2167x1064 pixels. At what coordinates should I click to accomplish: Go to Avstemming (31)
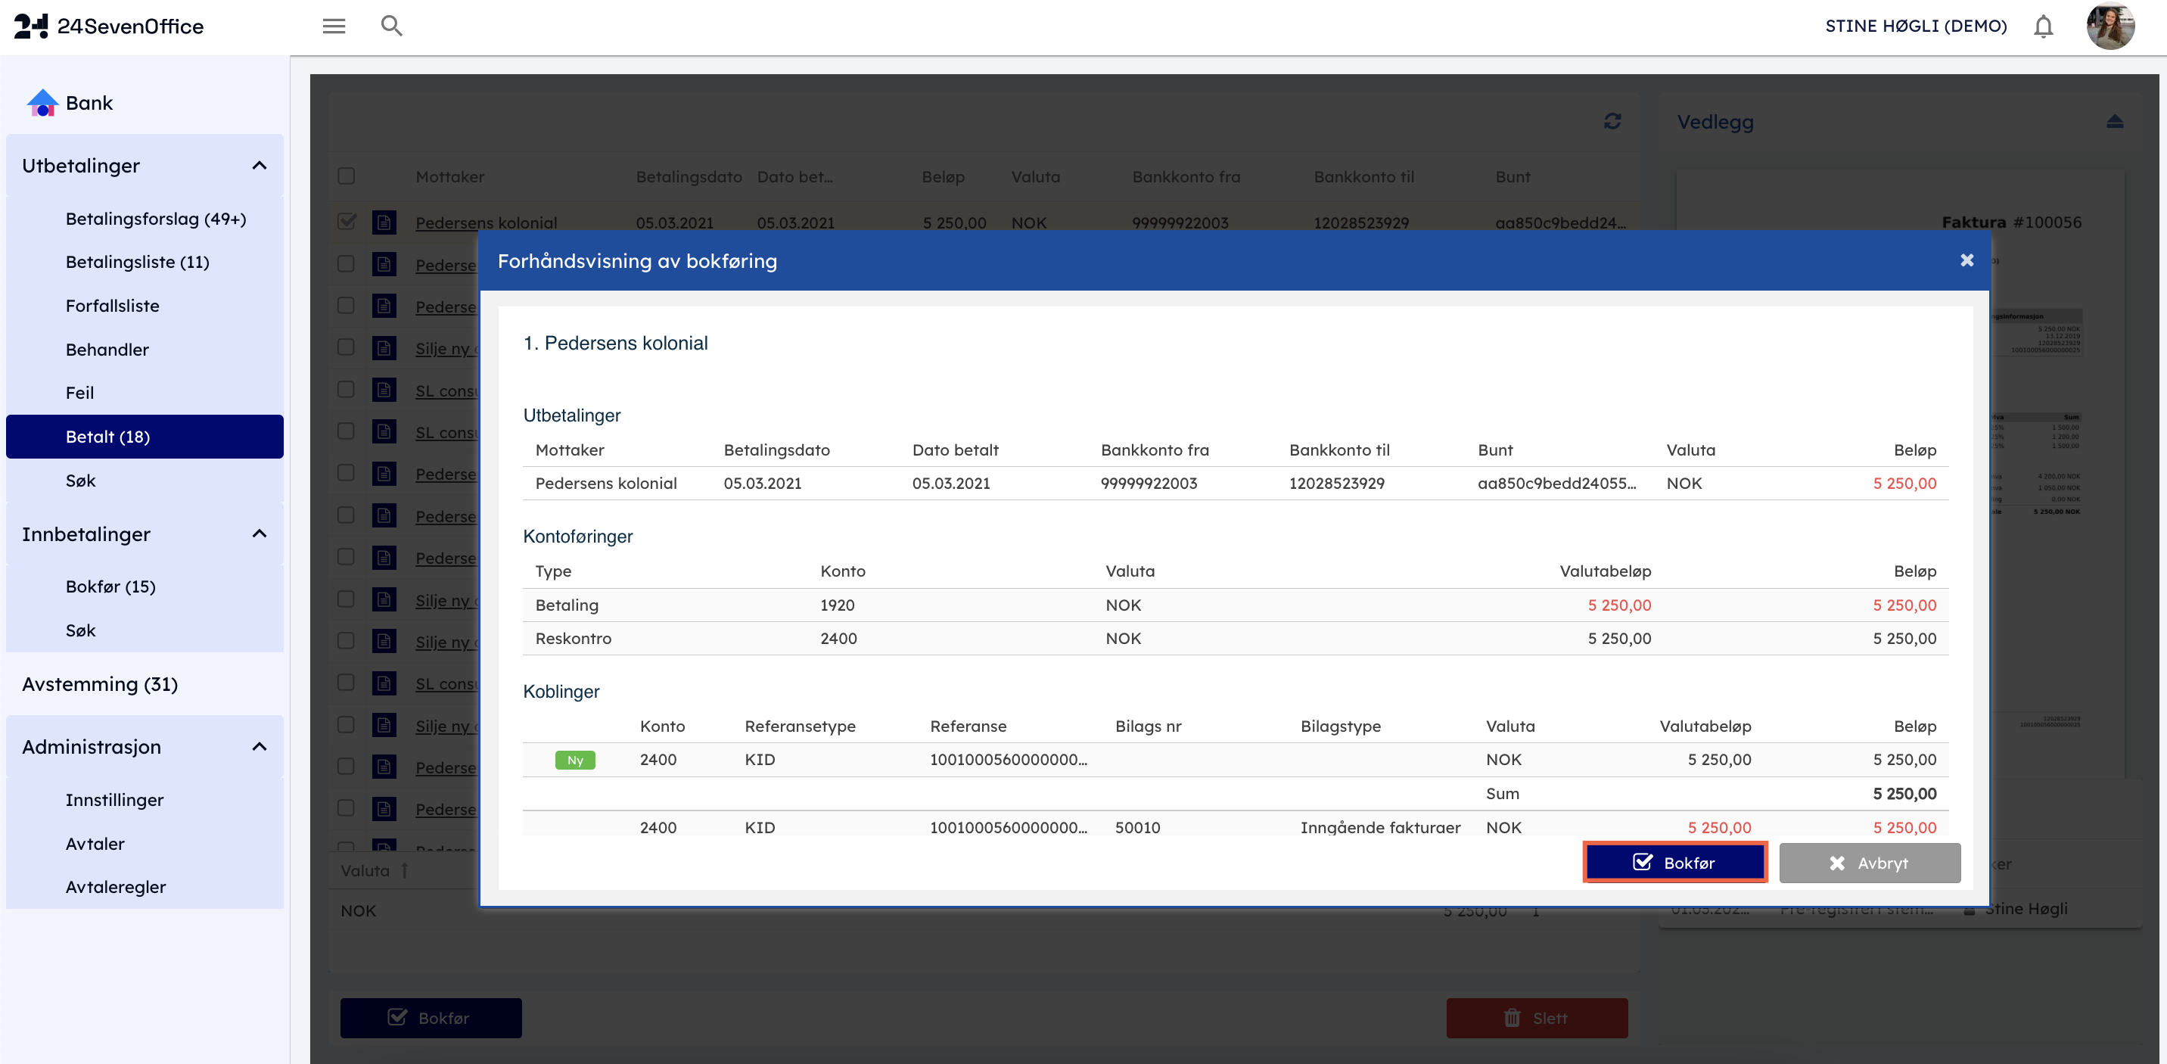tap(100, 684)
